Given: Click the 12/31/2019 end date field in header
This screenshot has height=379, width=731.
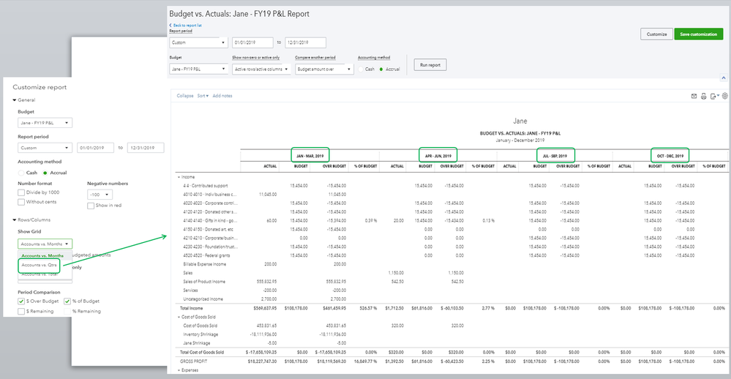Looking at the screenshot, I should coord(304,42).
